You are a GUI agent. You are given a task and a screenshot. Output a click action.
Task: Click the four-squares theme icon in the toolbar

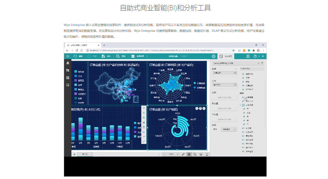[133, 56]
